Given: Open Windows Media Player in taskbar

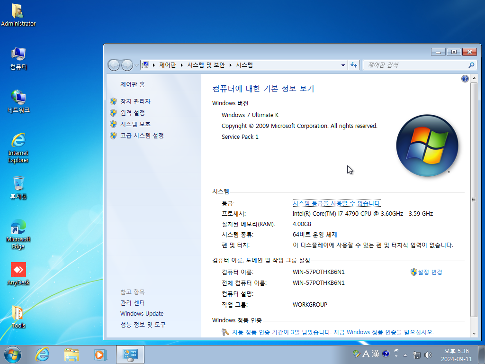Looking at the screenshot, I should [100, 355].
